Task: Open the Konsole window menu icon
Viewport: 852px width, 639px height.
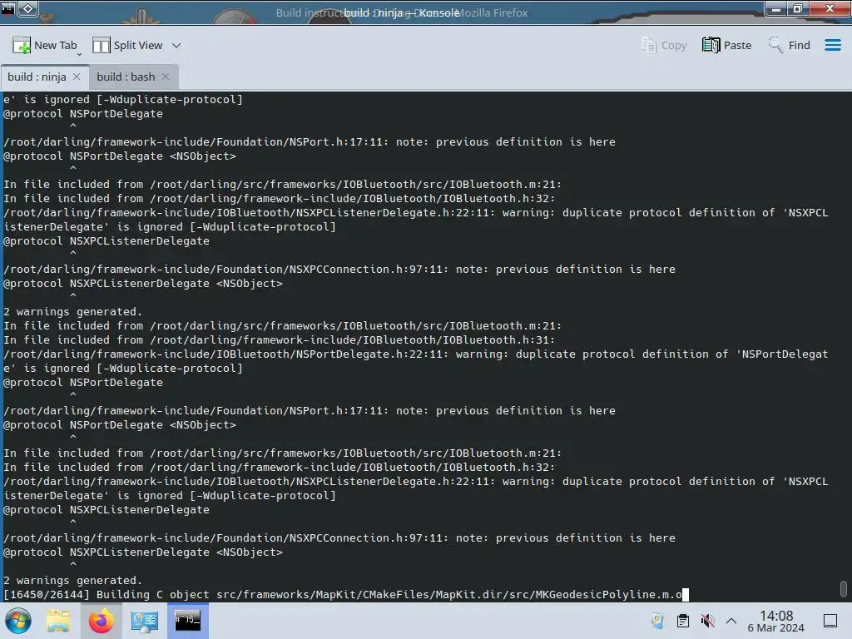Action: click(7, 8)
